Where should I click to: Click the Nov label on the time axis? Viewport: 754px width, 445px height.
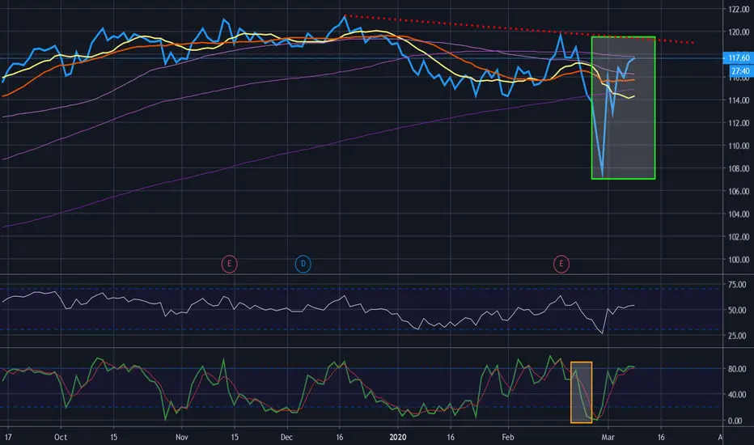pos(182,437)
